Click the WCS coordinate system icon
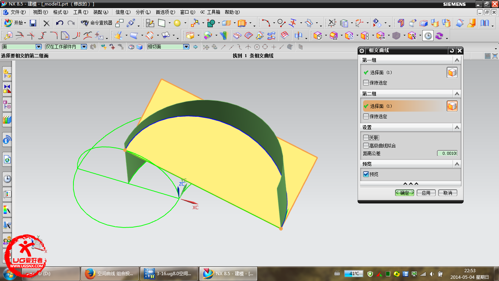 click(x=359, y=23)
